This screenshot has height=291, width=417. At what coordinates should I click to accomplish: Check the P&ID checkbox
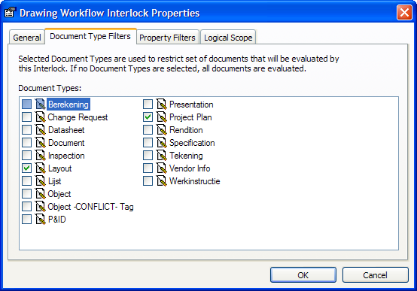pos(26,220)
